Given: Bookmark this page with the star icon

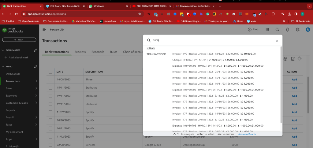Looking at the screenshot, I should [140, 14].
